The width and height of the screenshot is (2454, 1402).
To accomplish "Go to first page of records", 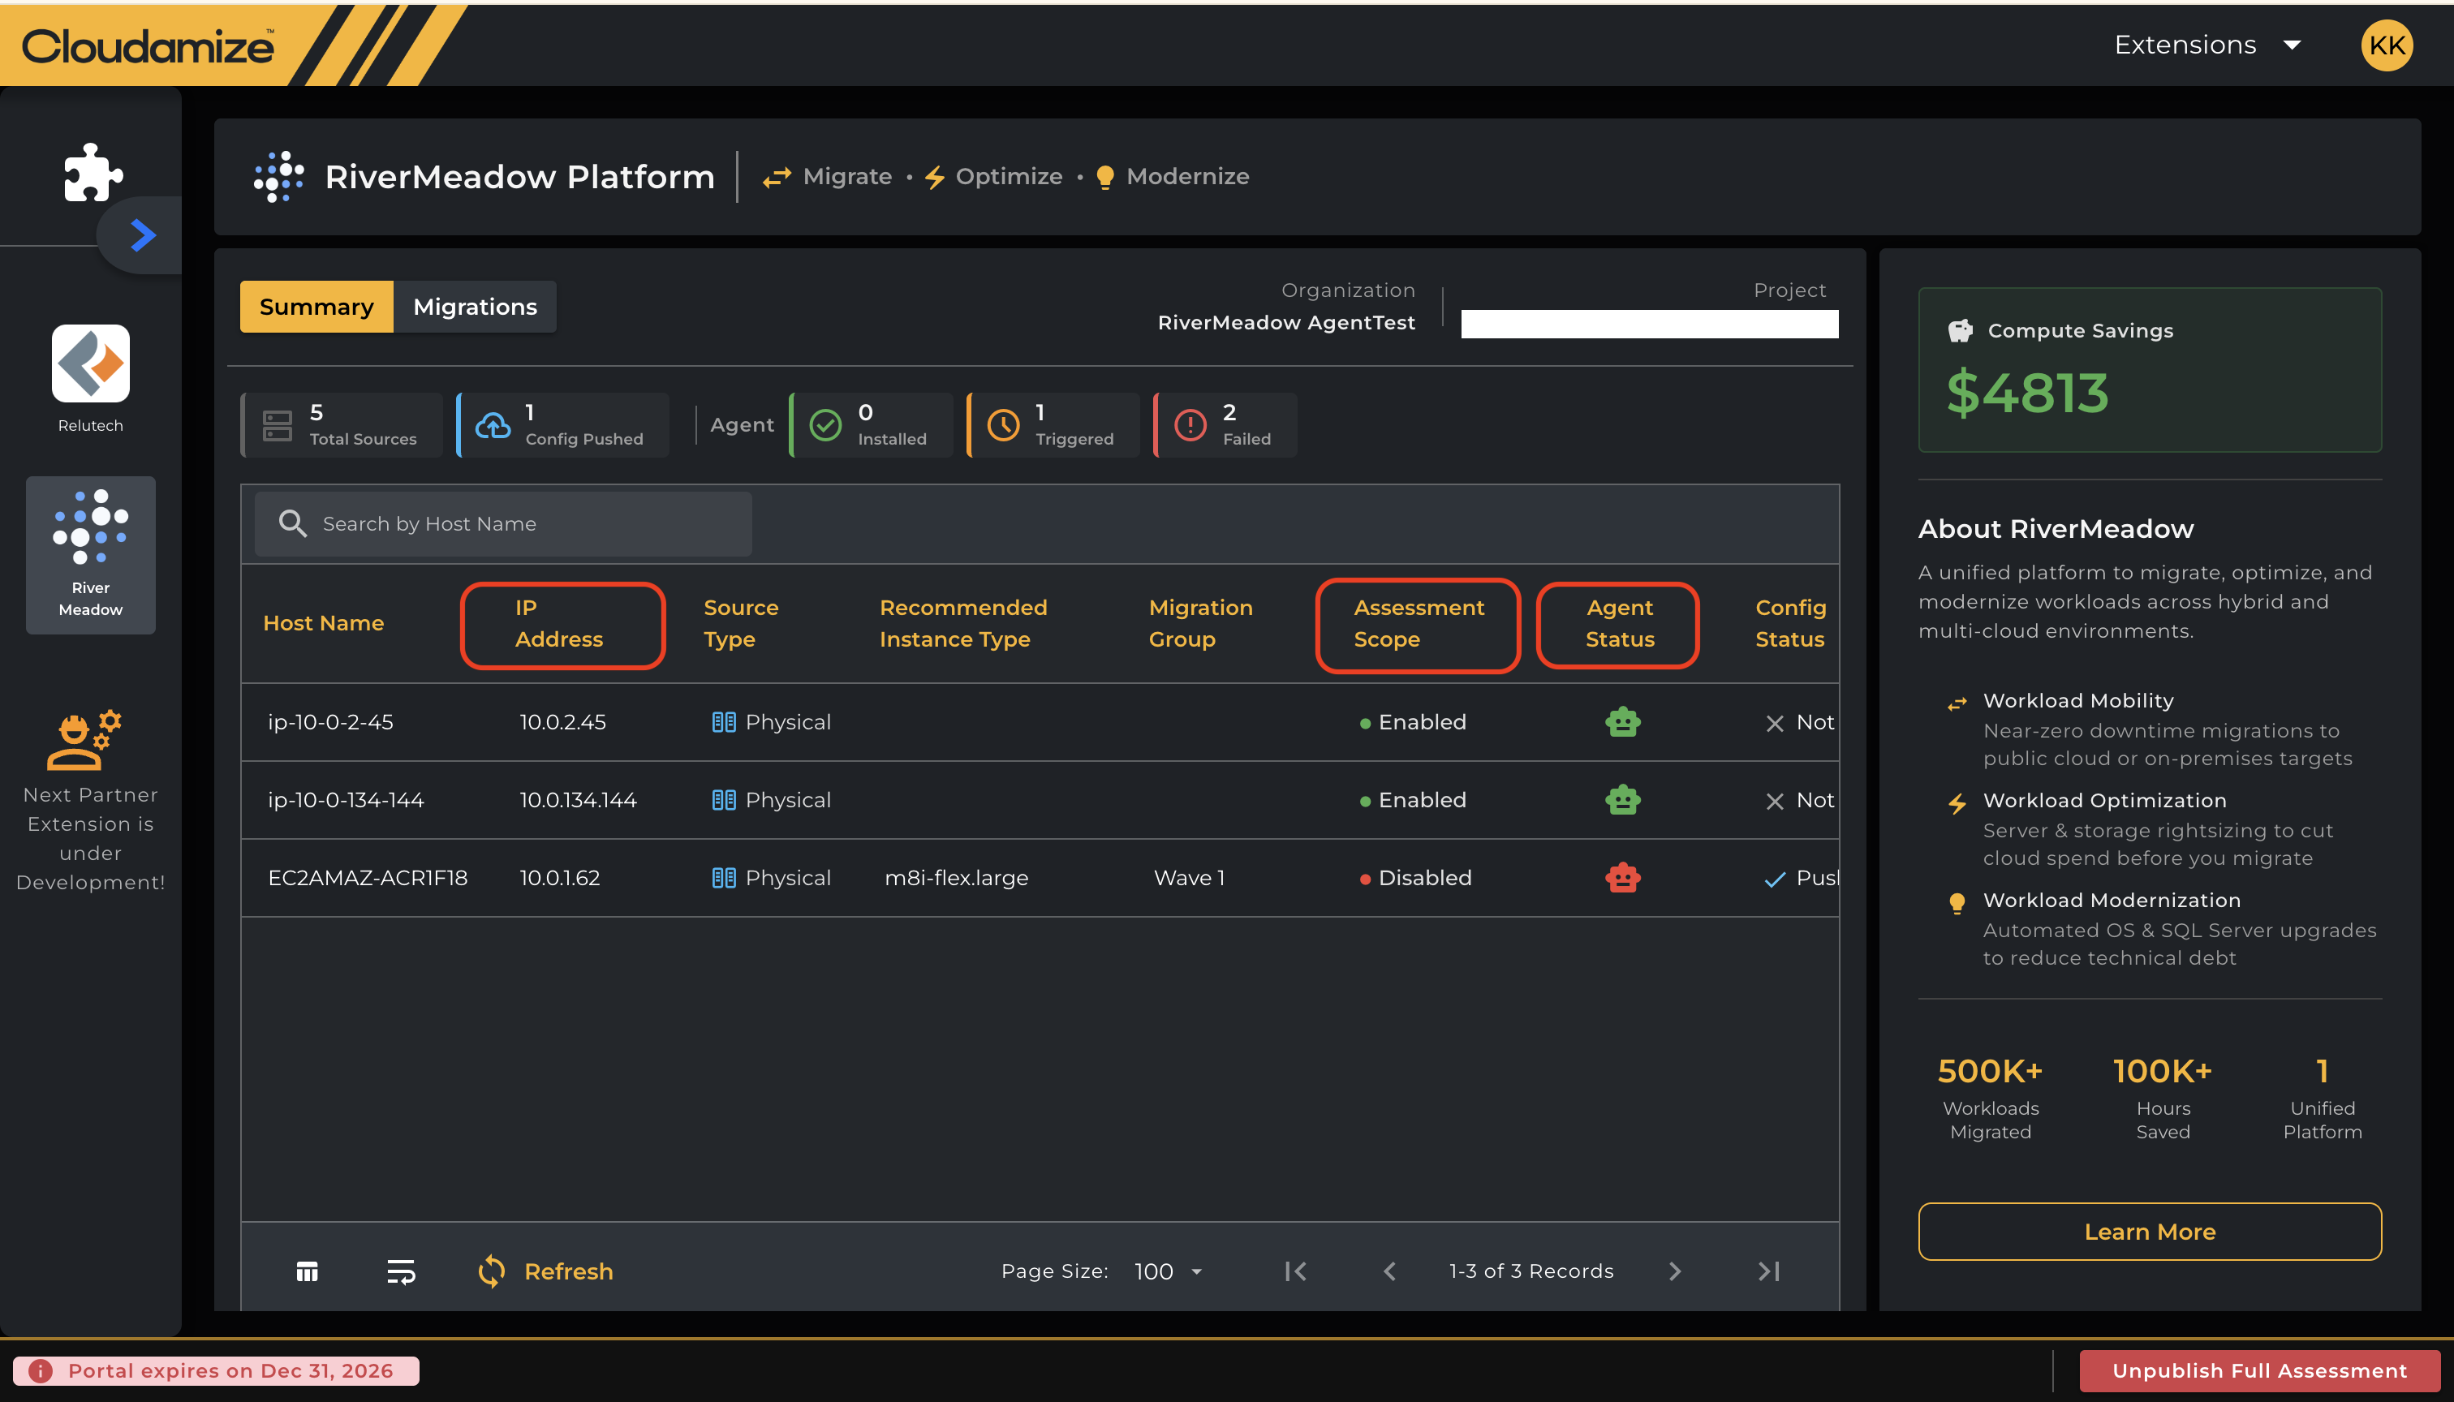I will pos(1296,1272).
